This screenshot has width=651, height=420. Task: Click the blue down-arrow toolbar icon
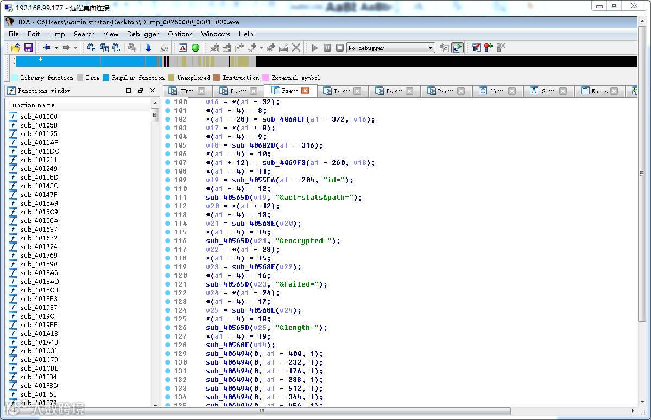pyautogui.click(x=148, y=48)
